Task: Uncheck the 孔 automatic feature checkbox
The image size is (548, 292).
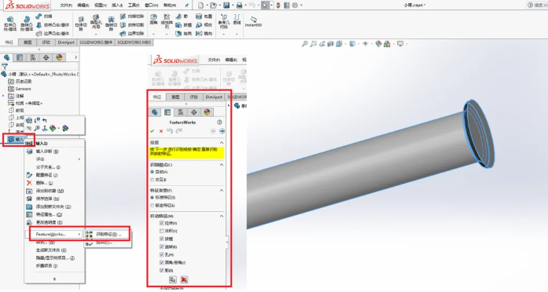Action: coord(161,254)
